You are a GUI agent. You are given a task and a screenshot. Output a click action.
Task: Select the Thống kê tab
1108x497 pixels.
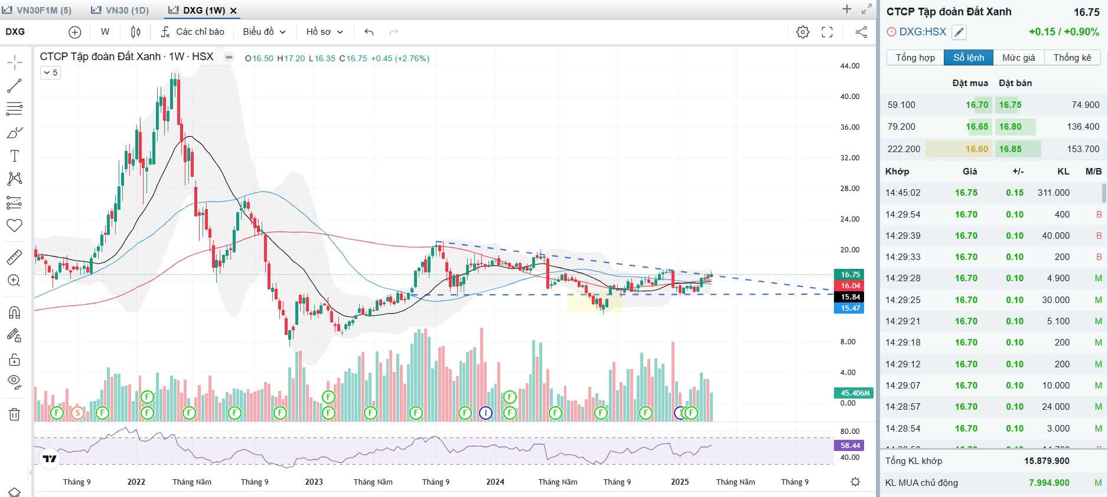(x=1072, y=57)
